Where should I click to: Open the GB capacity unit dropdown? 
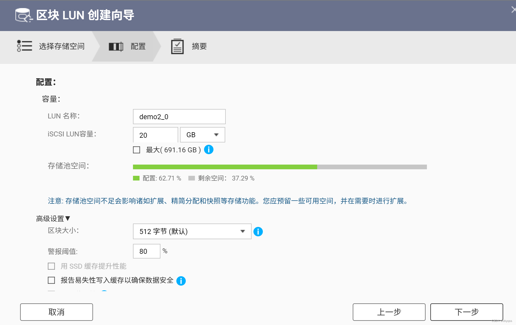[202, 135]
